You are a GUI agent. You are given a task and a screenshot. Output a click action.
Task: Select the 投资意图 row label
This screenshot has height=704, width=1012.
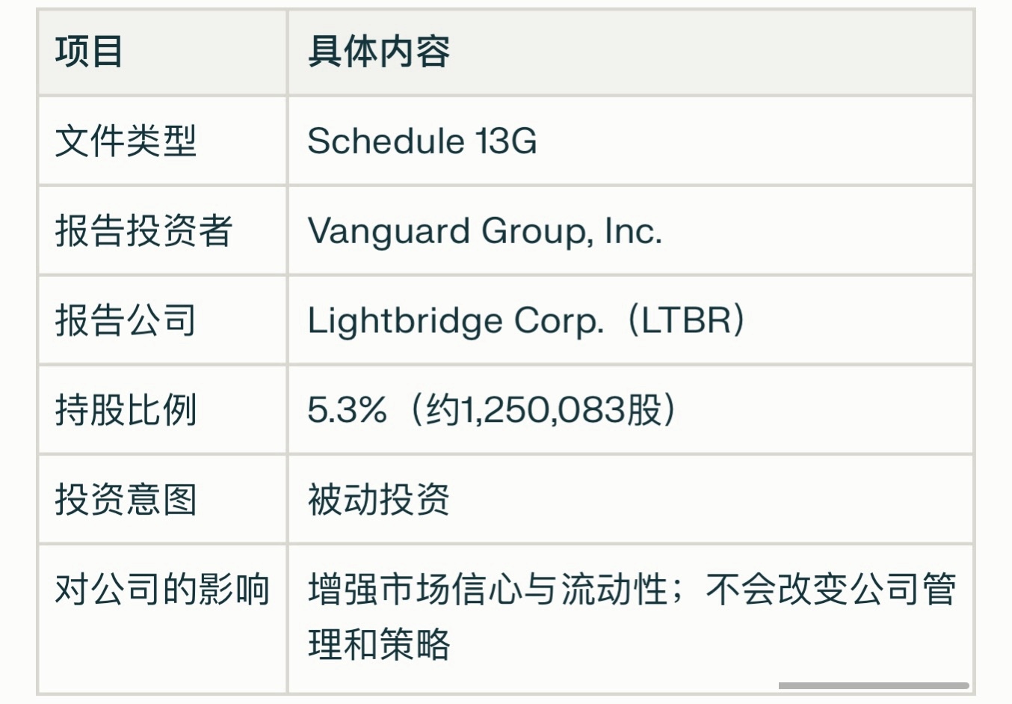126,500
